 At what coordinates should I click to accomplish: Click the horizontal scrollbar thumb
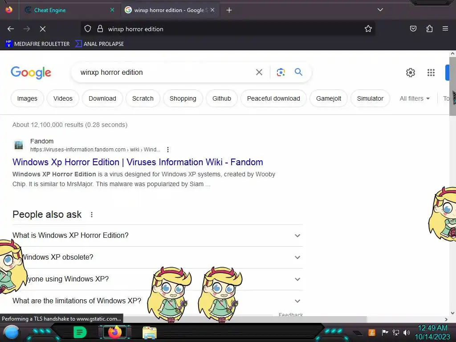pyautogui.click(x=245, y=319)
